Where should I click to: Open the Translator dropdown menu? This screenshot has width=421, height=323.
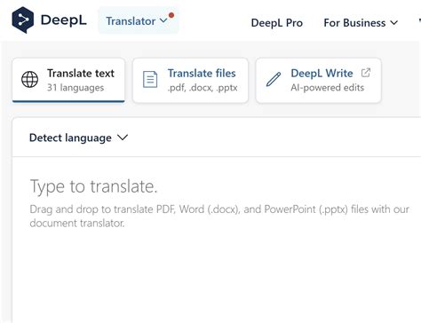139,20
